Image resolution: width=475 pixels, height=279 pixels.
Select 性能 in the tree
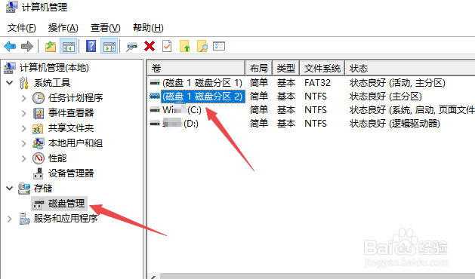click(x=57, y=158)
